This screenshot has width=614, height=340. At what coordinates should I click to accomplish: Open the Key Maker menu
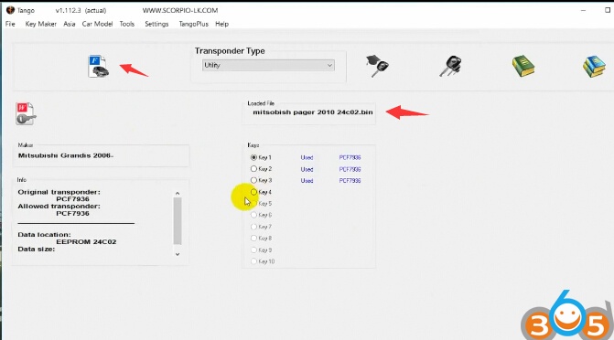point(41,24)
